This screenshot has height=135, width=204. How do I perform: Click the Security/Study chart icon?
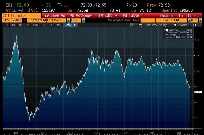(140, 25)
